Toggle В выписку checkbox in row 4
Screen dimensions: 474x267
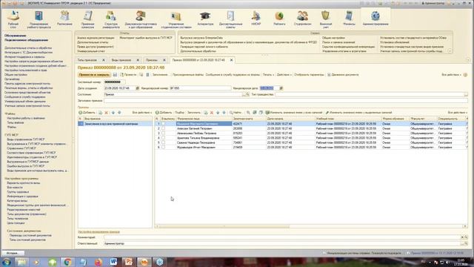click(163, 138)
